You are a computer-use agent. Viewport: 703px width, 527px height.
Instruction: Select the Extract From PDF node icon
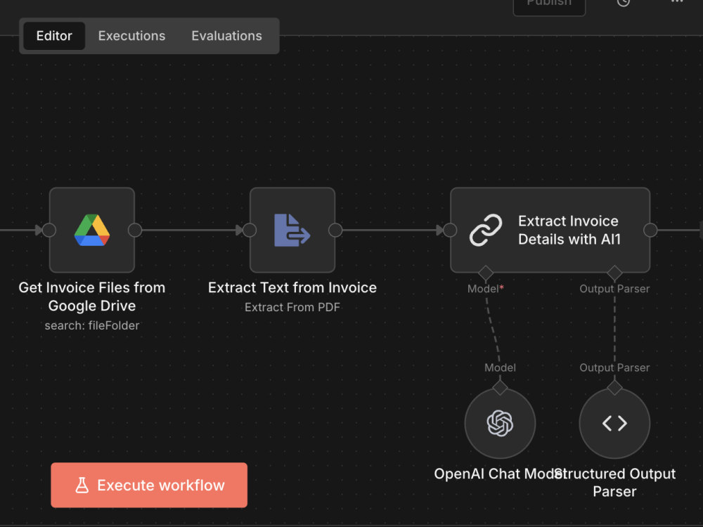coord(292,230)
